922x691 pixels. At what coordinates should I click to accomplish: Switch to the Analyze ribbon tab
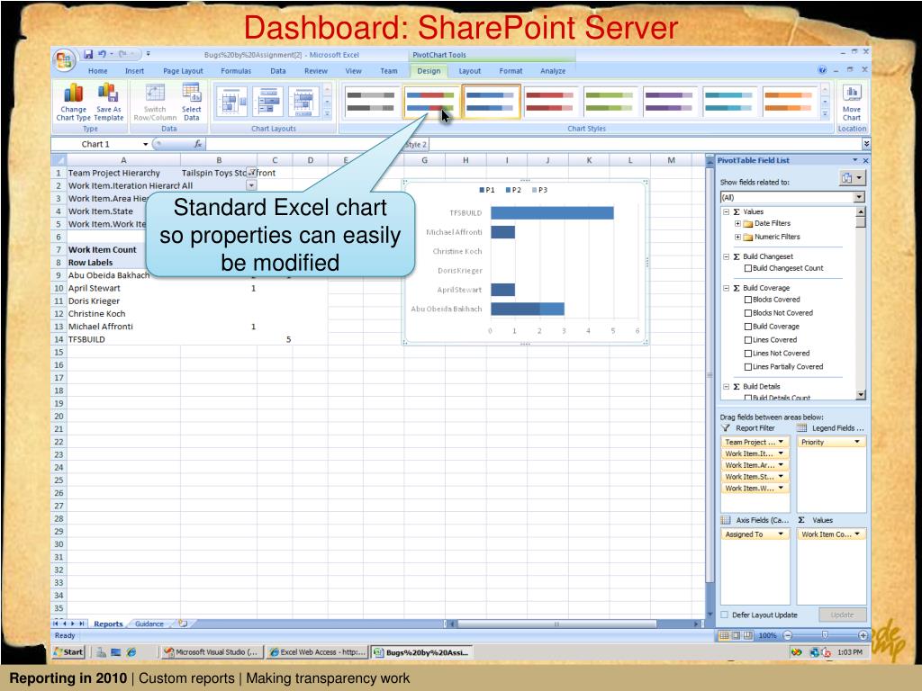553,70
